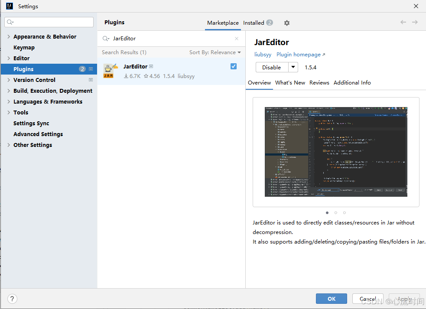The image size is (426, 309).
Task: Click the JarEditor plugin JAR icon
Action: (x=110, y=71)
